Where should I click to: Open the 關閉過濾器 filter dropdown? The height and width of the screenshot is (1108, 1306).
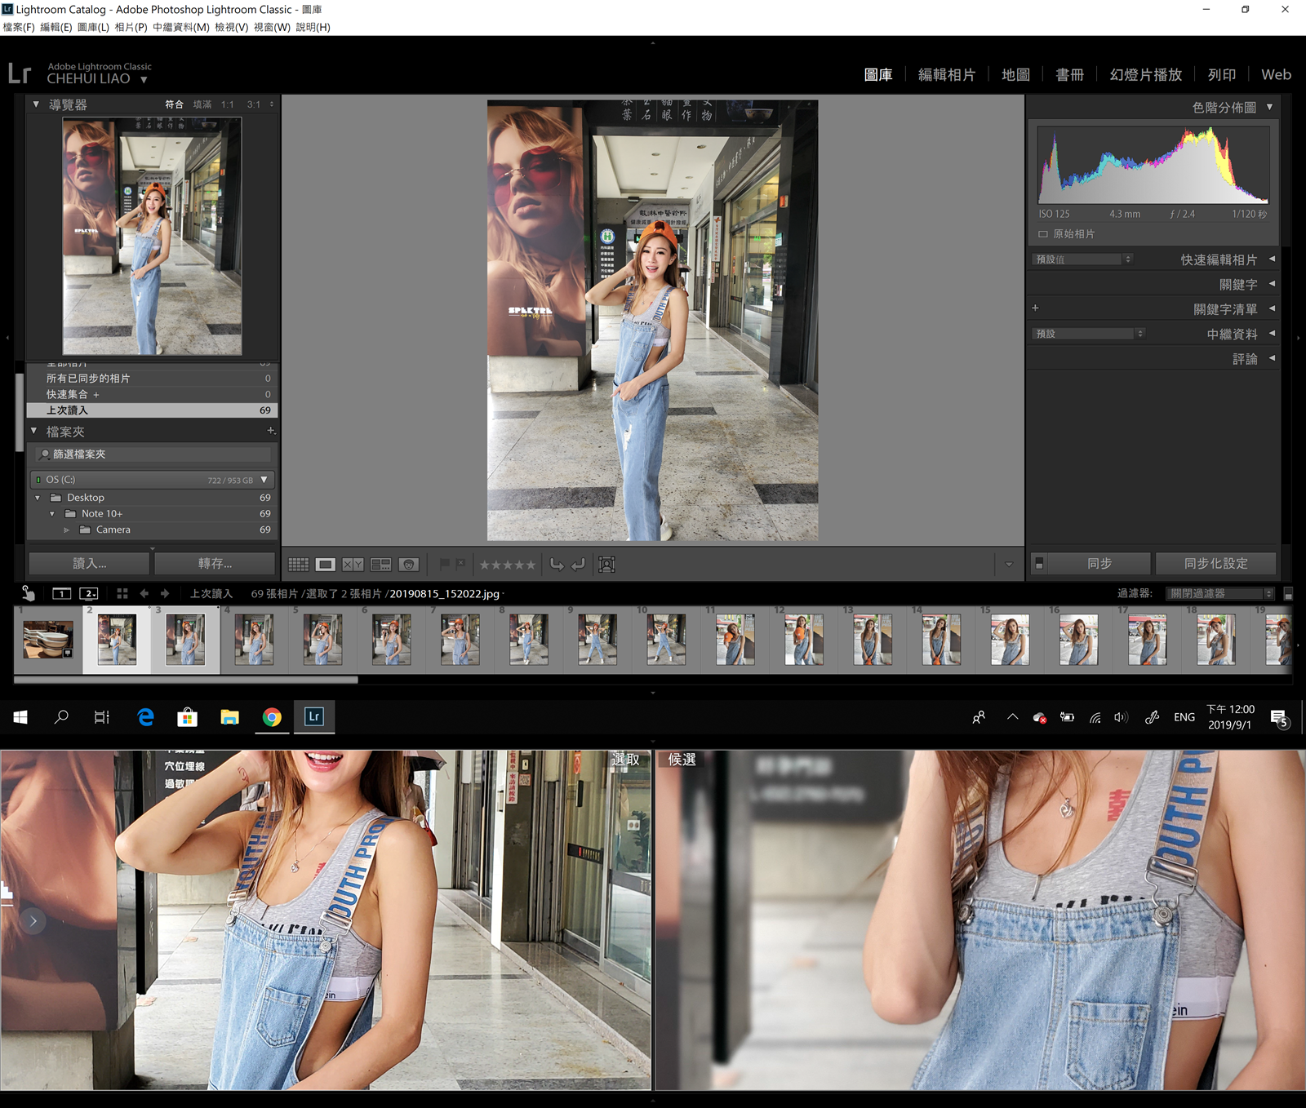click(1219, 594)
